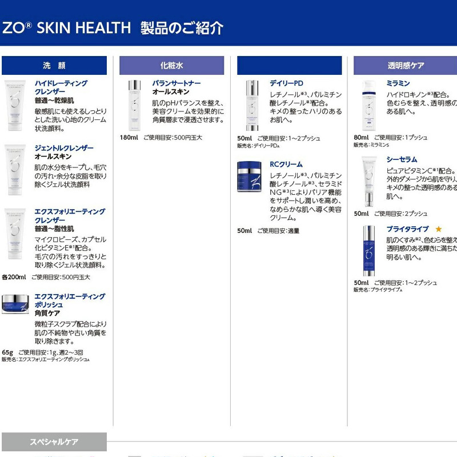Open the ハイドレーティングクレンザー product title
This screenshot has height=457, width=457.
point(61,87)
